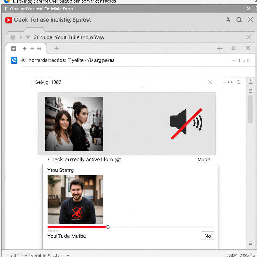Click the 'Ytou Statrg' heading
Screen dimensions: 257x257
[60, 170]
